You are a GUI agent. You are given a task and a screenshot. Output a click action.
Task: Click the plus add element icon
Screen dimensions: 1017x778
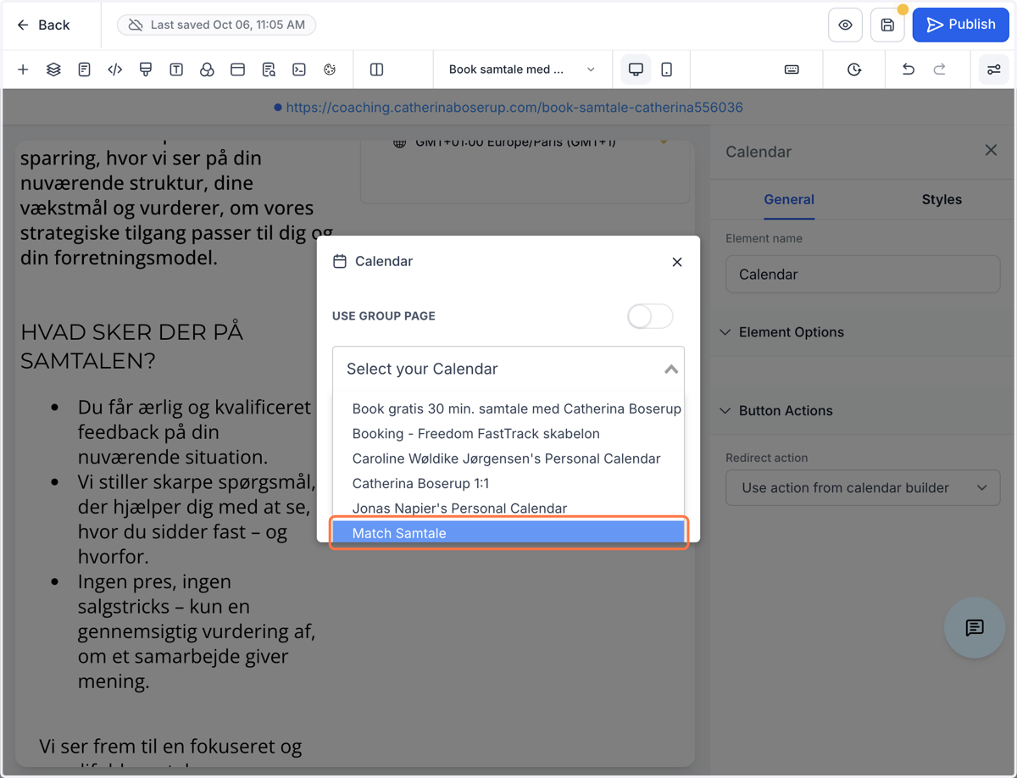pyautogui.click(x=23, y=69)
